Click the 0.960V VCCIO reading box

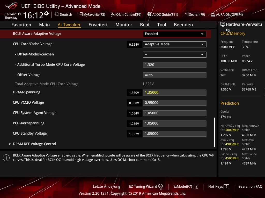click(134, 103)
